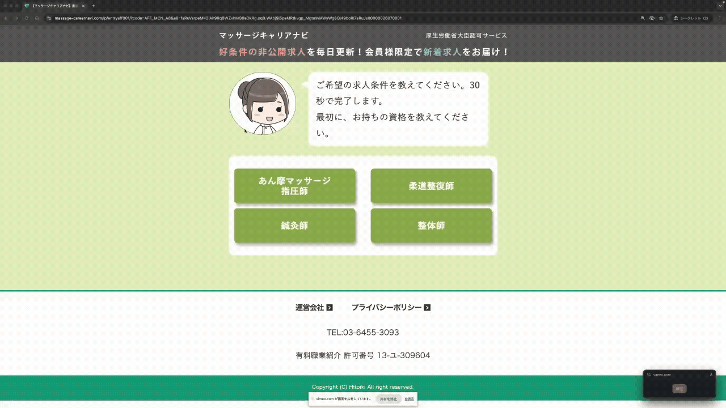The height and width of the screenshot is (408, 726).
Task: Open the 運営会社 company link
Action: tap(309, 308)
